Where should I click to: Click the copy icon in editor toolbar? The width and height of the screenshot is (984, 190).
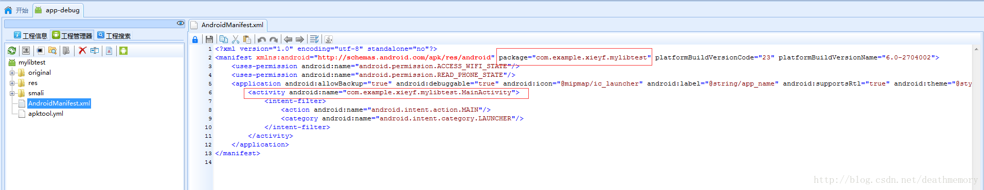224,39
